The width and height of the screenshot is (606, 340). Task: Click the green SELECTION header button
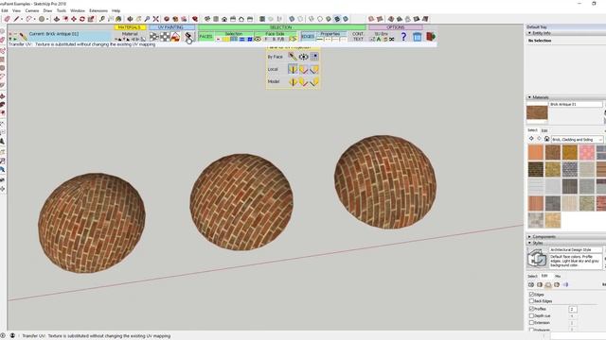click(x=281, y=27)
